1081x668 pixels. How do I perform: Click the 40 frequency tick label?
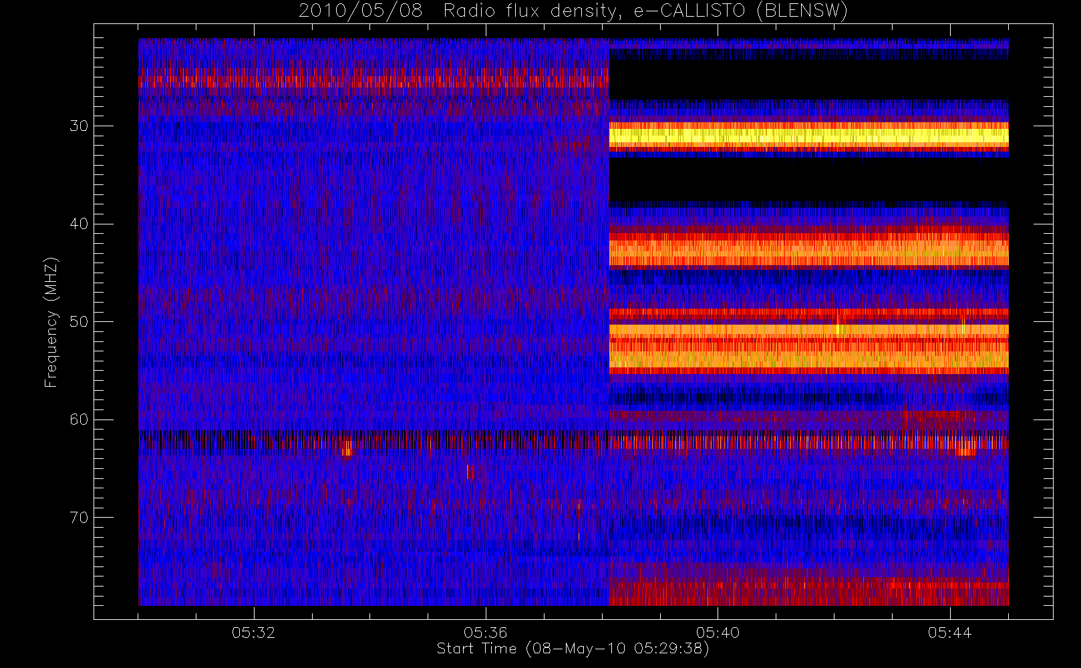[79, 224]
